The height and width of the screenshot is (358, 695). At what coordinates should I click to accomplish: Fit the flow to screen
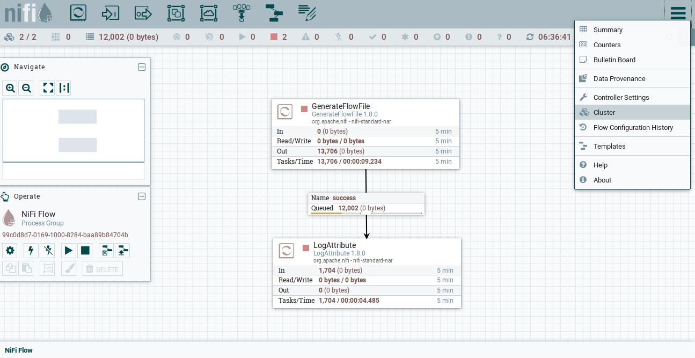click(48, 88)
